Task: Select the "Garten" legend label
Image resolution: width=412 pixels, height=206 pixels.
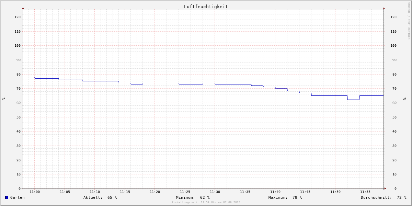Action: [18, 197]
